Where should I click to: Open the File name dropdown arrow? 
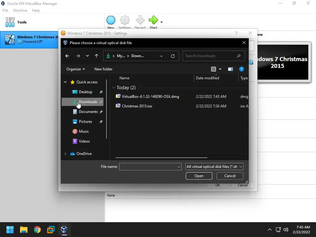pos(179,167)
